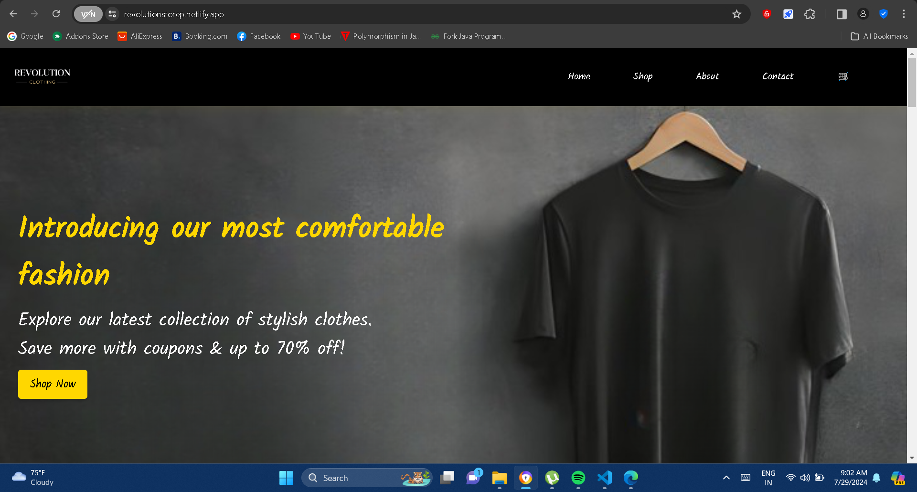Open the Addons Store bookmark
Viewport: 917px width, 492px height.
point(81,36)
